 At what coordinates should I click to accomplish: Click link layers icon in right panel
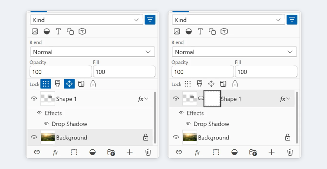click(x=179, y=152)
